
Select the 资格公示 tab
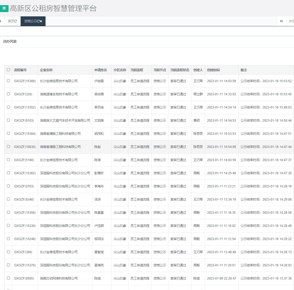pos(30,21)
